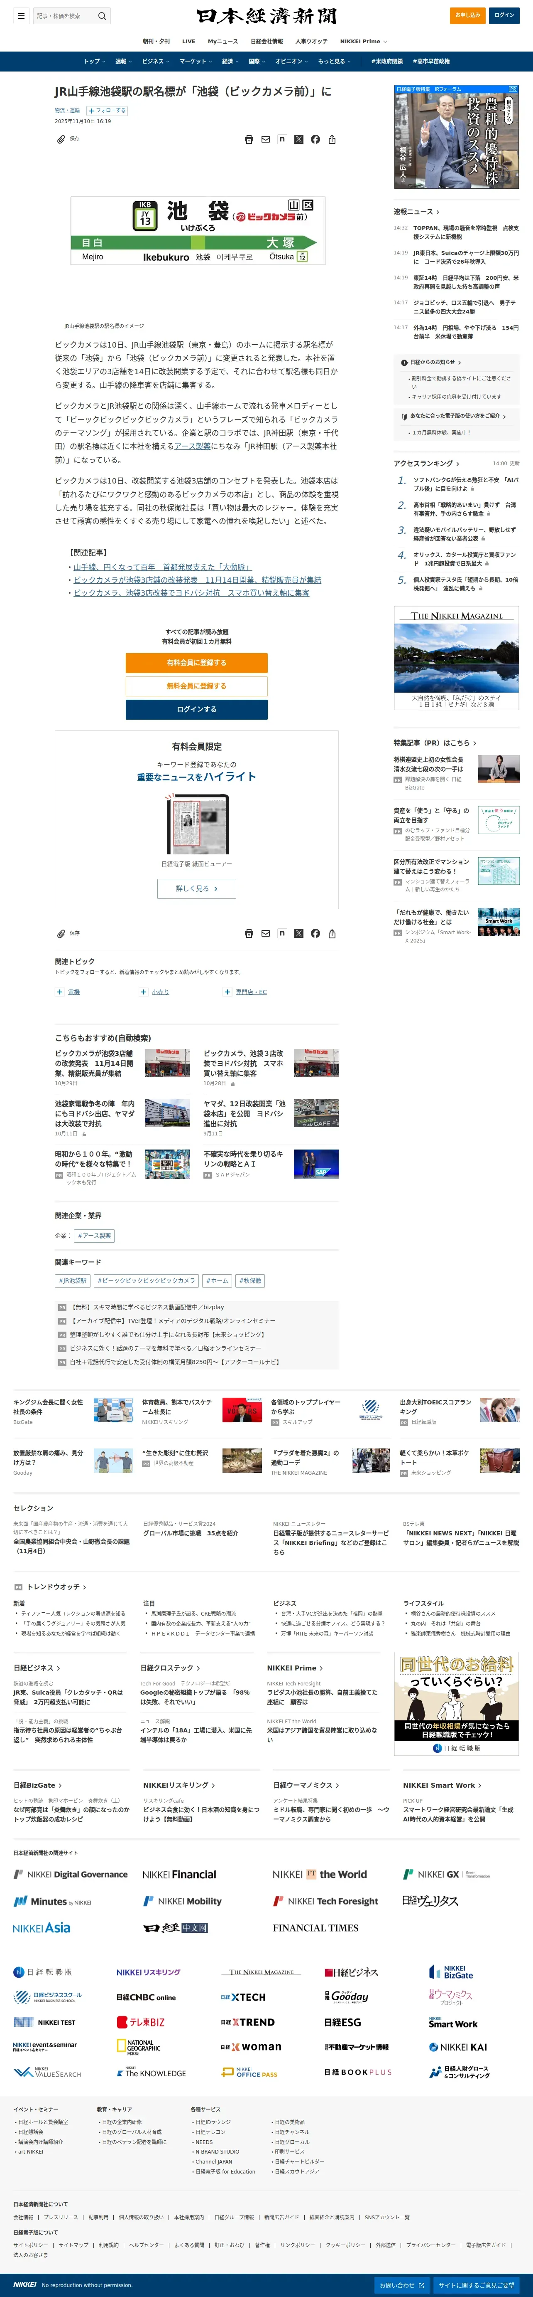Open the Myニュース menu item
Viewport: 533px width, 2297px height.
tap(222, 41)
